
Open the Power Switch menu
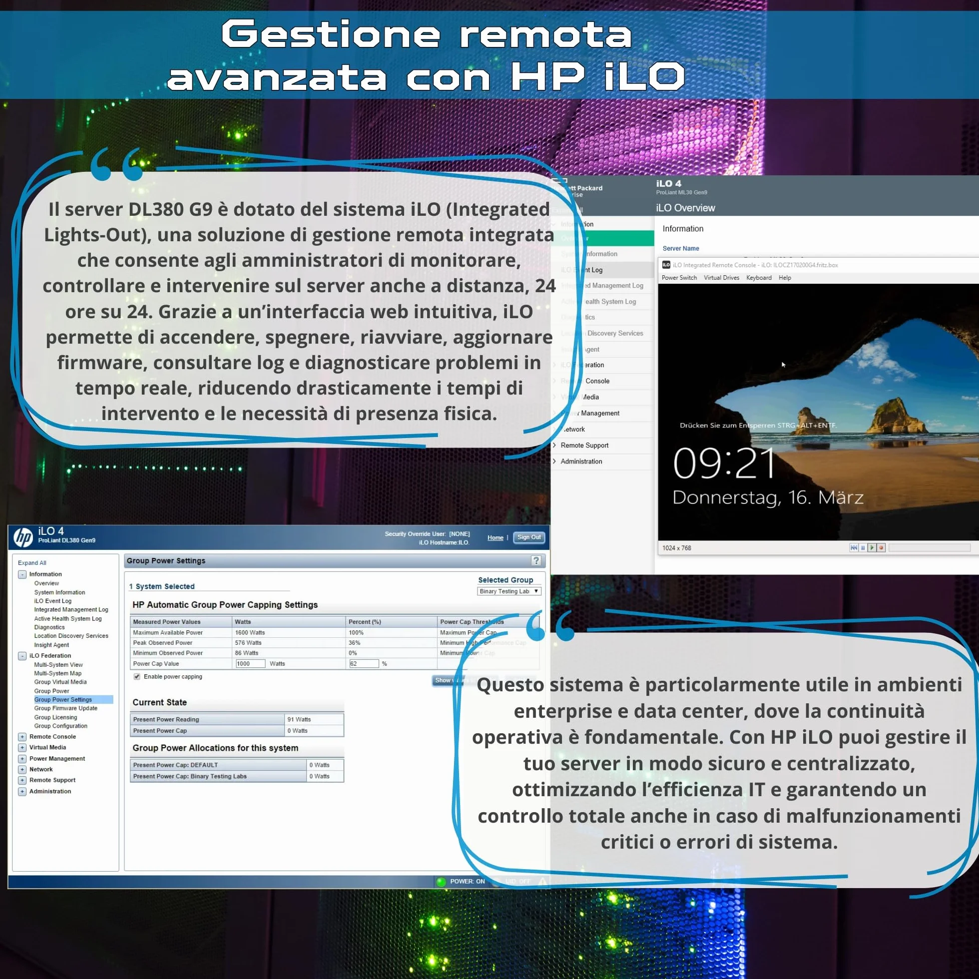click(x=679, y=278)
